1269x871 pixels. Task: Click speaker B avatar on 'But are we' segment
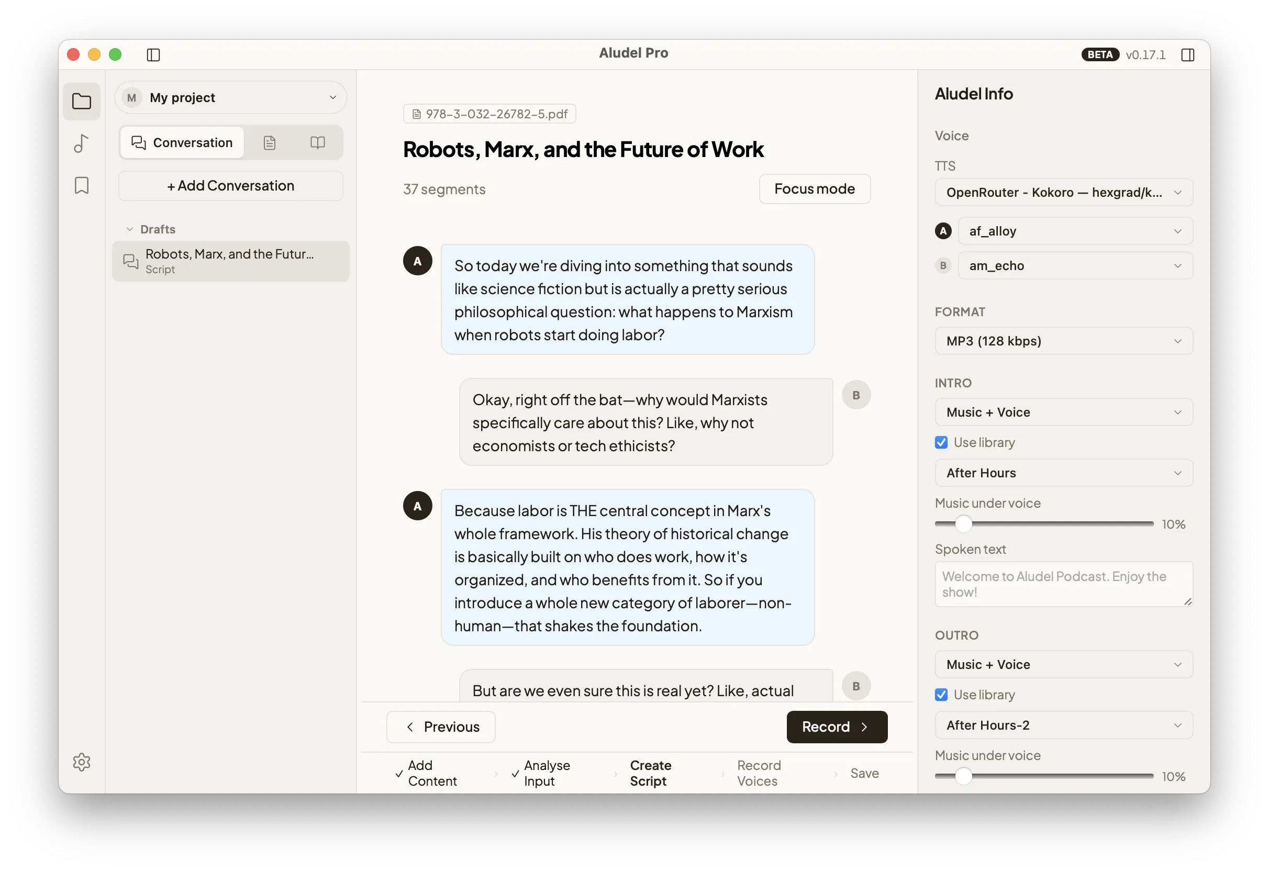(855, 686)
